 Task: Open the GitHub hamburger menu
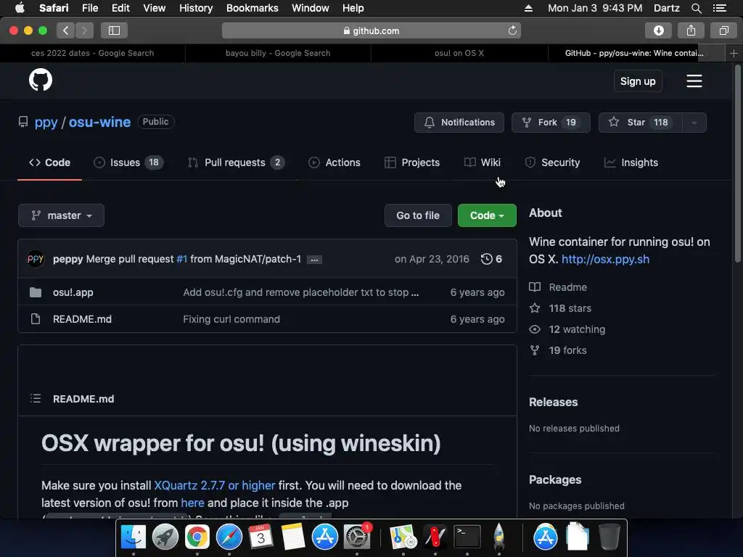click(x=694, y=81)
